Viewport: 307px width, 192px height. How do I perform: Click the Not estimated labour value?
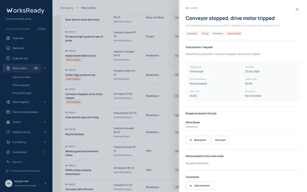coord(198,84)
